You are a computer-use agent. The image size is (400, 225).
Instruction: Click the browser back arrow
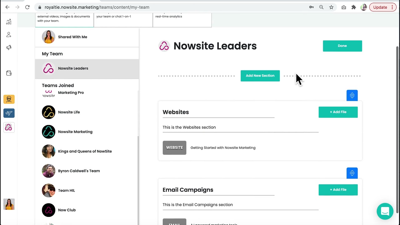7,7
